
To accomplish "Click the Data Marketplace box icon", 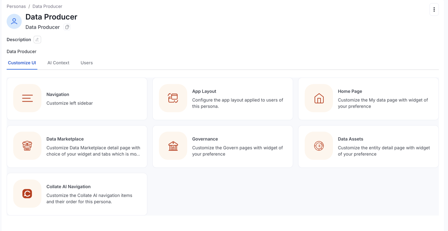I will 27,146.
